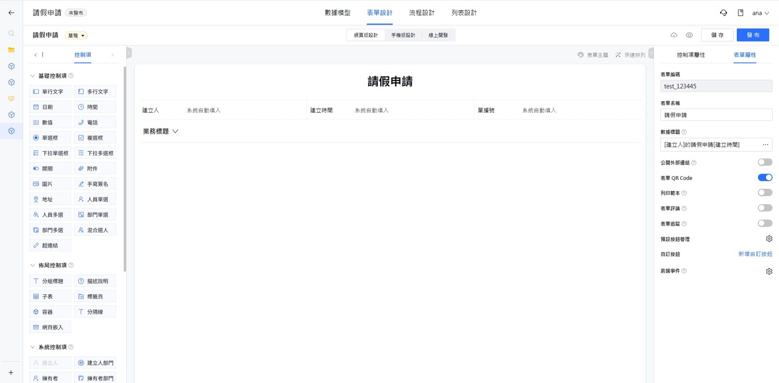Click the 表單編碼 field test_123445

[x=717, y=86]
